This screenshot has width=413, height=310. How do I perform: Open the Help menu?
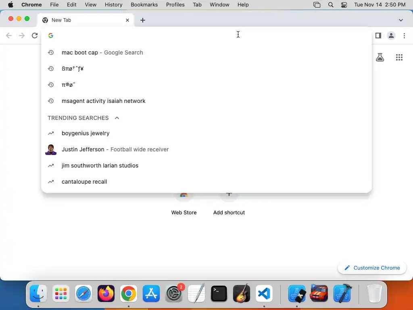(243, 4)
